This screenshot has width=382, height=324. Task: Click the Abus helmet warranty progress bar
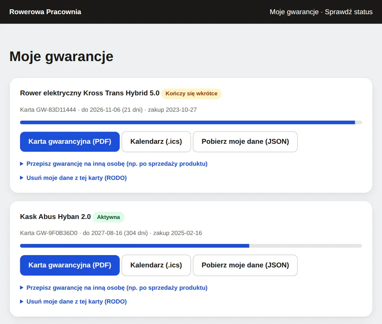tap(191, 246)
